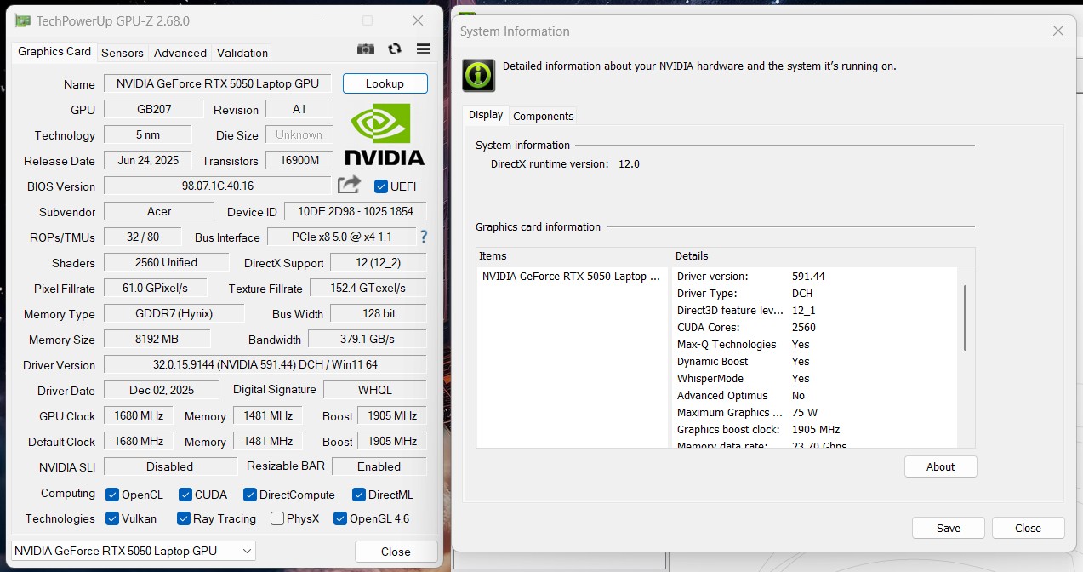1083x572 pixels.
Task: Click the Lookup button
Action: (385, 83)
